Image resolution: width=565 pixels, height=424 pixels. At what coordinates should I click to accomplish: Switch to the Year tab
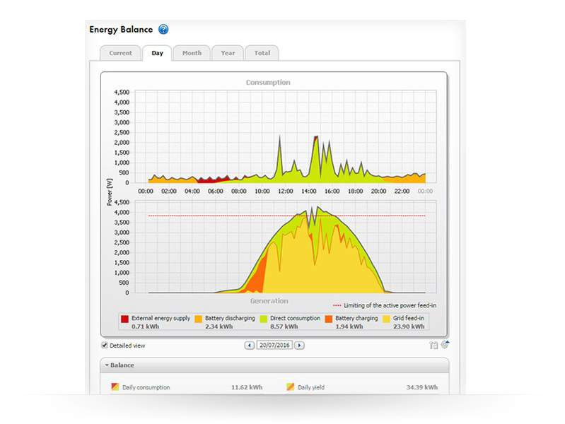pos(228,53)
